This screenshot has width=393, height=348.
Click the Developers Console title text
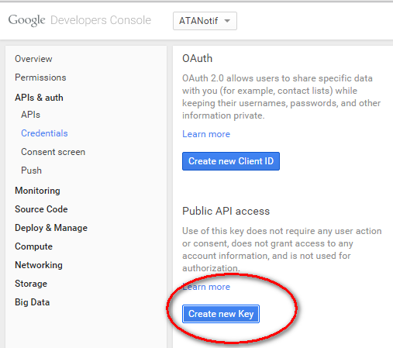101,20
